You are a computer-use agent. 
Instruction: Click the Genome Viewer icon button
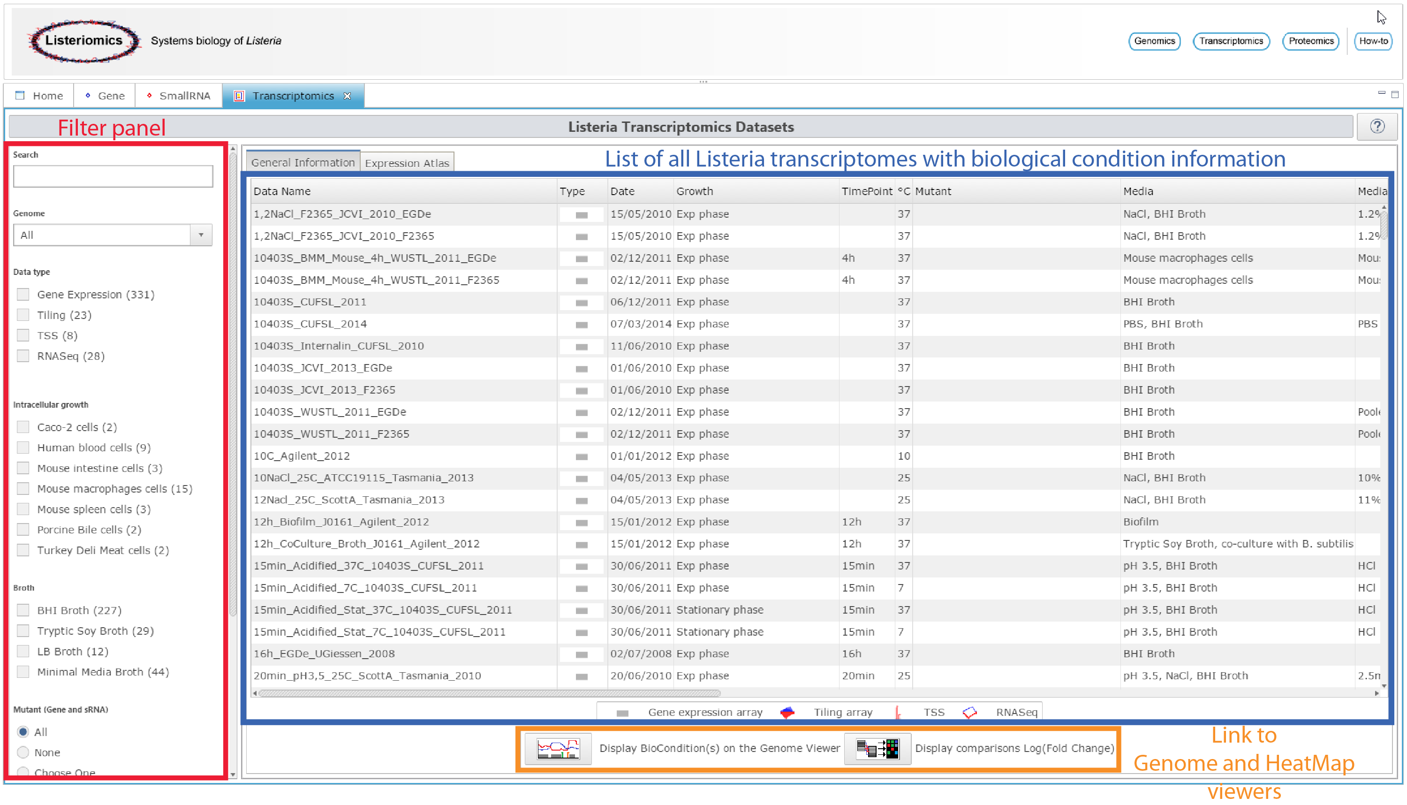tap(558, 749)
